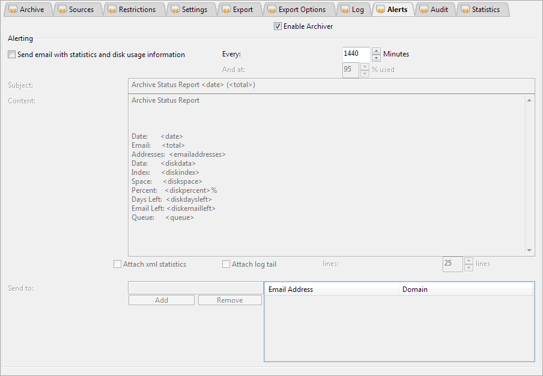Click the Sources tab icon
The height and width of the screenshot is (376, 543).
62,10
